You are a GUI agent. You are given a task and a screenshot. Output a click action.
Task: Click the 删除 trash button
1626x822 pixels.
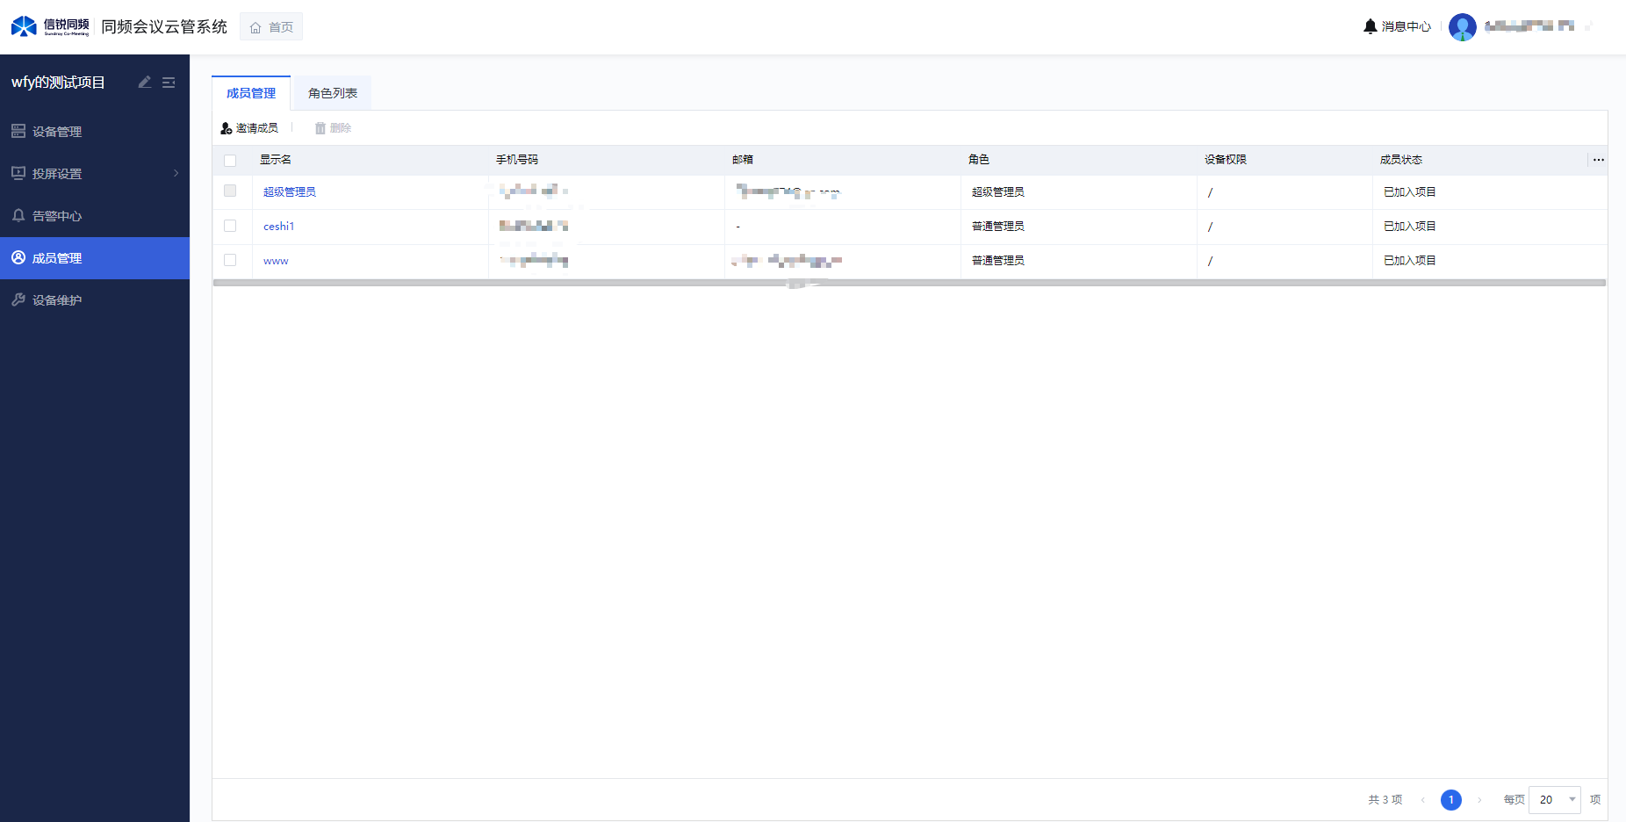tap(333, 128)
